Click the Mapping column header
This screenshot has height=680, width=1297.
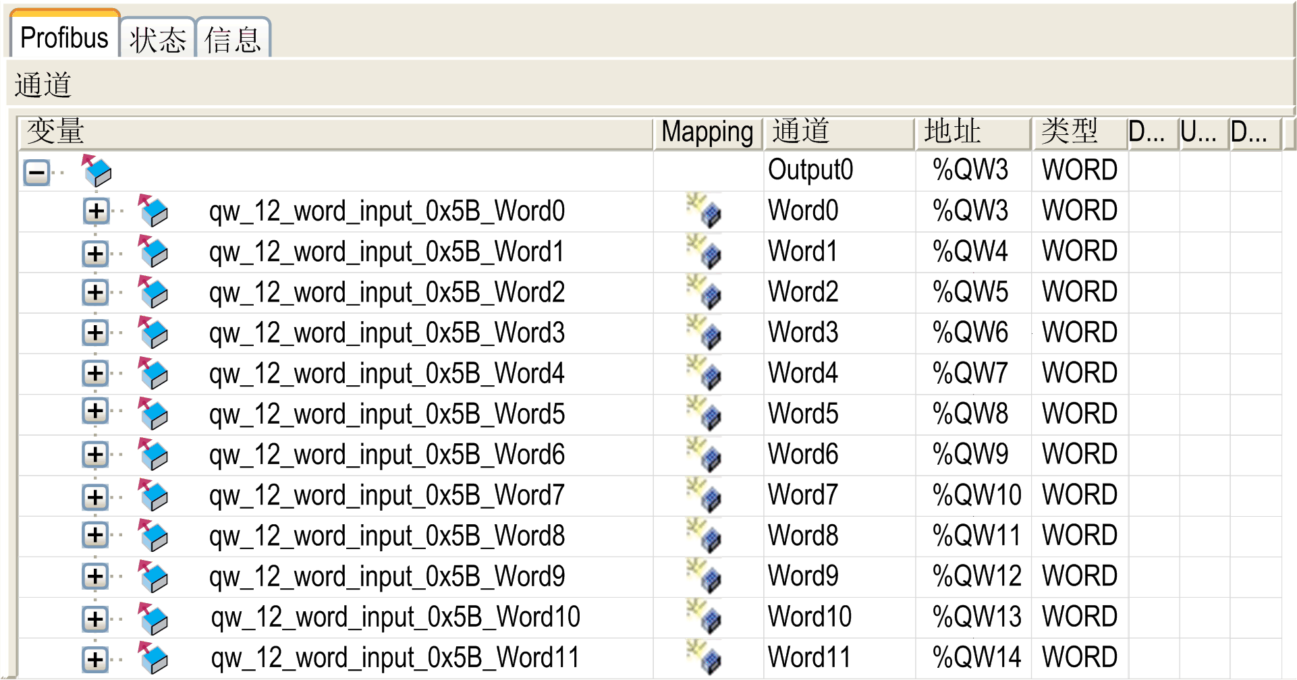pos(707,132)
